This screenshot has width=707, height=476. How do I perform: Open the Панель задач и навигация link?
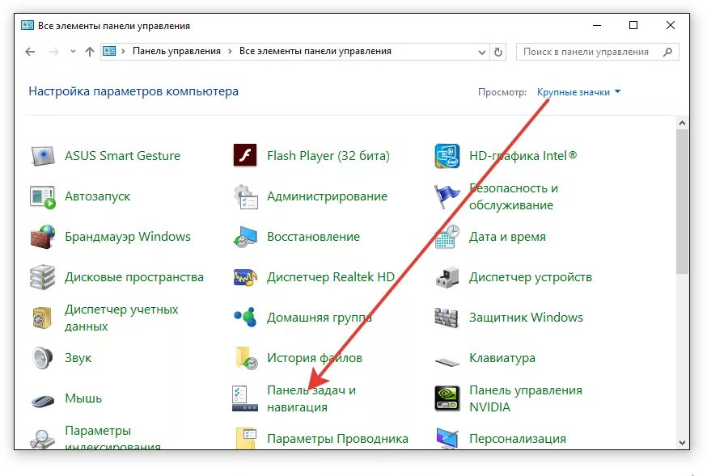(x=311, y=398)
